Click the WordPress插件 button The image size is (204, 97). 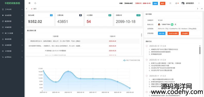click(173, 33)
